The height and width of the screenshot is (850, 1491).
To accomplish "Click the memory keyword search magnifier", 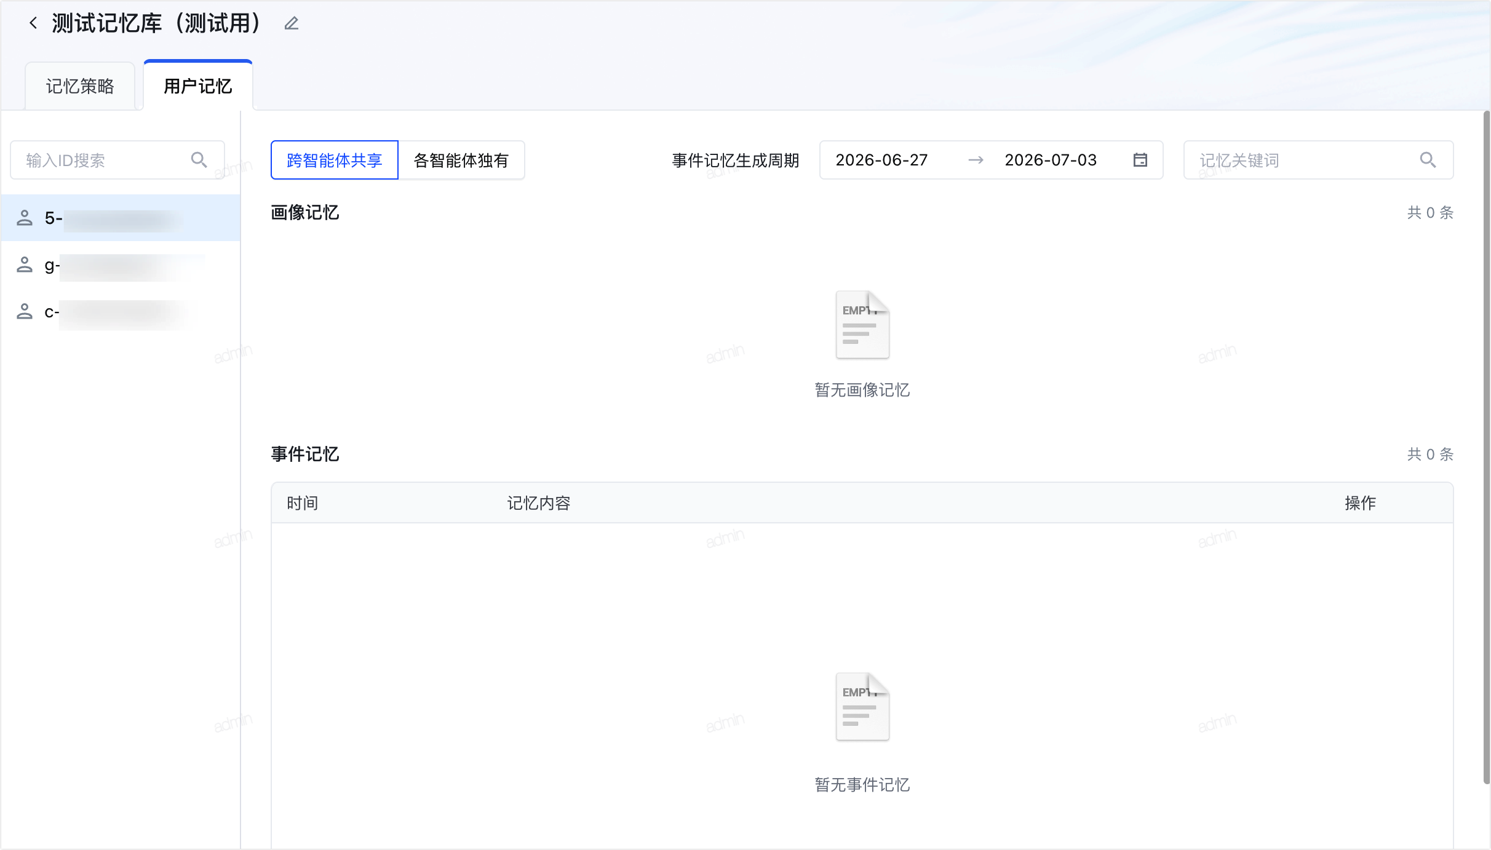I will (1428, 160).
